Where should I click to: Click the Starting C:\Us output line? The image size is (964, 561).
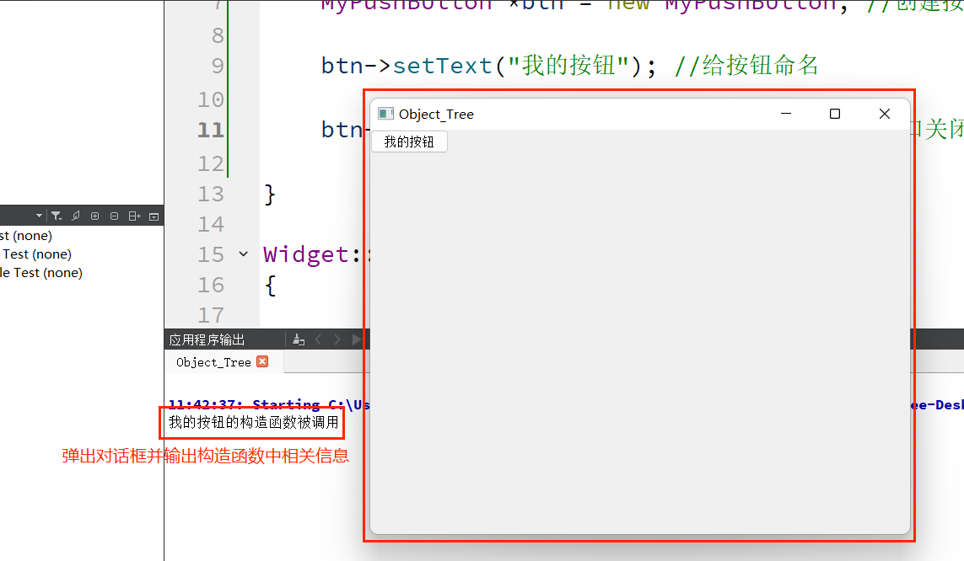pos(269,404)
